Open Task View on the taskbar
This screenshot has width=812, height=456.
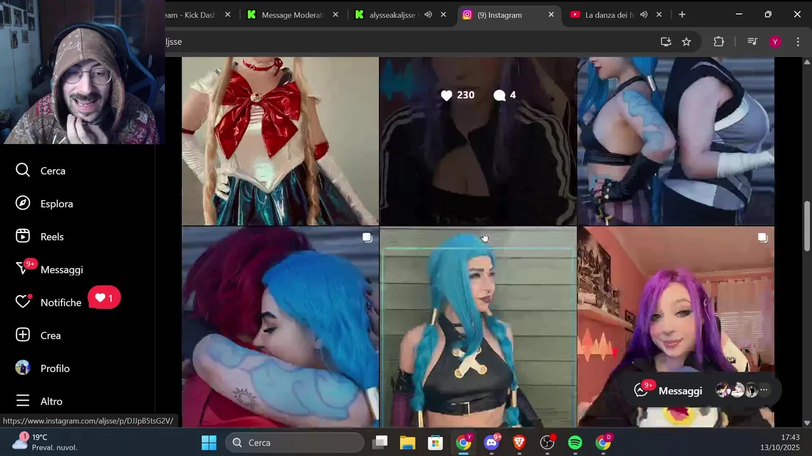pos(380,443)
